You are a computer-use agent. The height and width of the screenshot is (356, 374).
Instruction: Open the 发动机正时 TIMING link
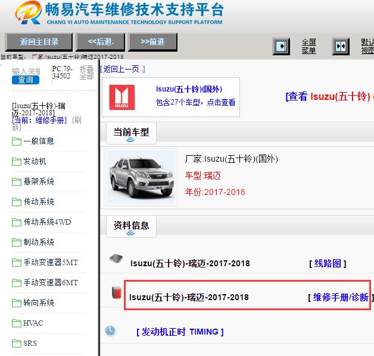(x=180, y=332)
